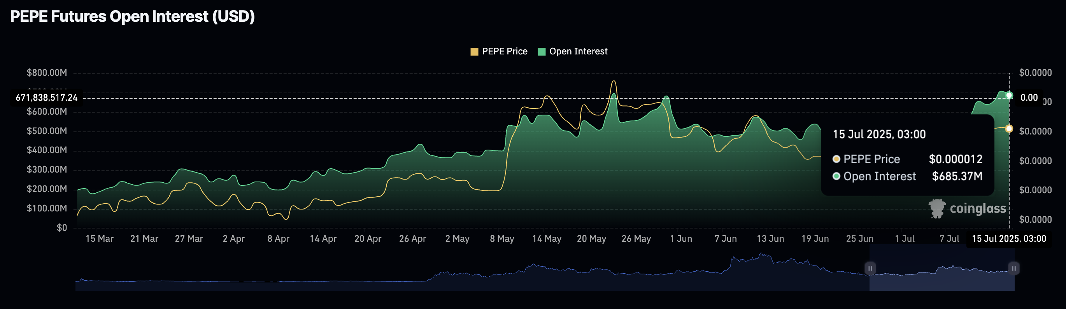
Task: Click the 0.00 right-axis crosshair label
Action: tap(1029, 98)
